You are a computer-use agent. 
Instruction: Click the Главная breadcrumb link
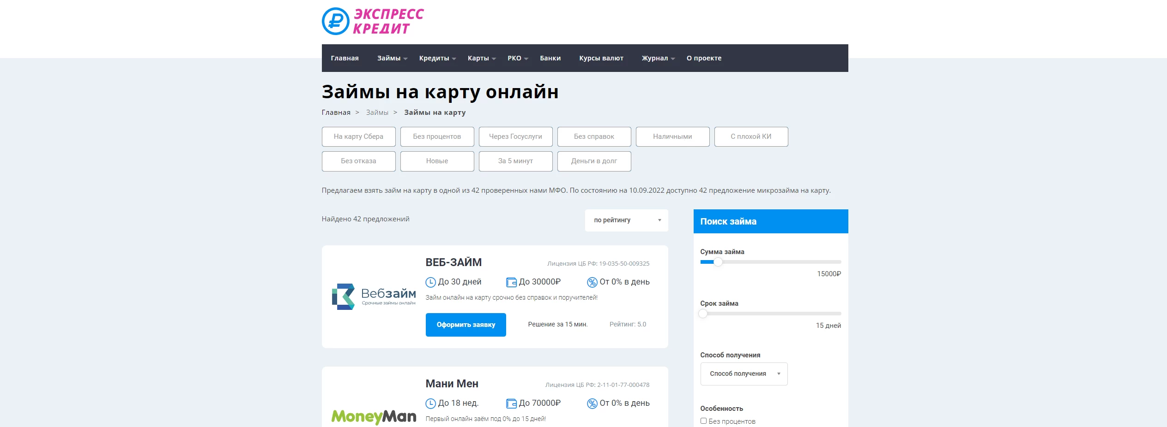[336, 113]
